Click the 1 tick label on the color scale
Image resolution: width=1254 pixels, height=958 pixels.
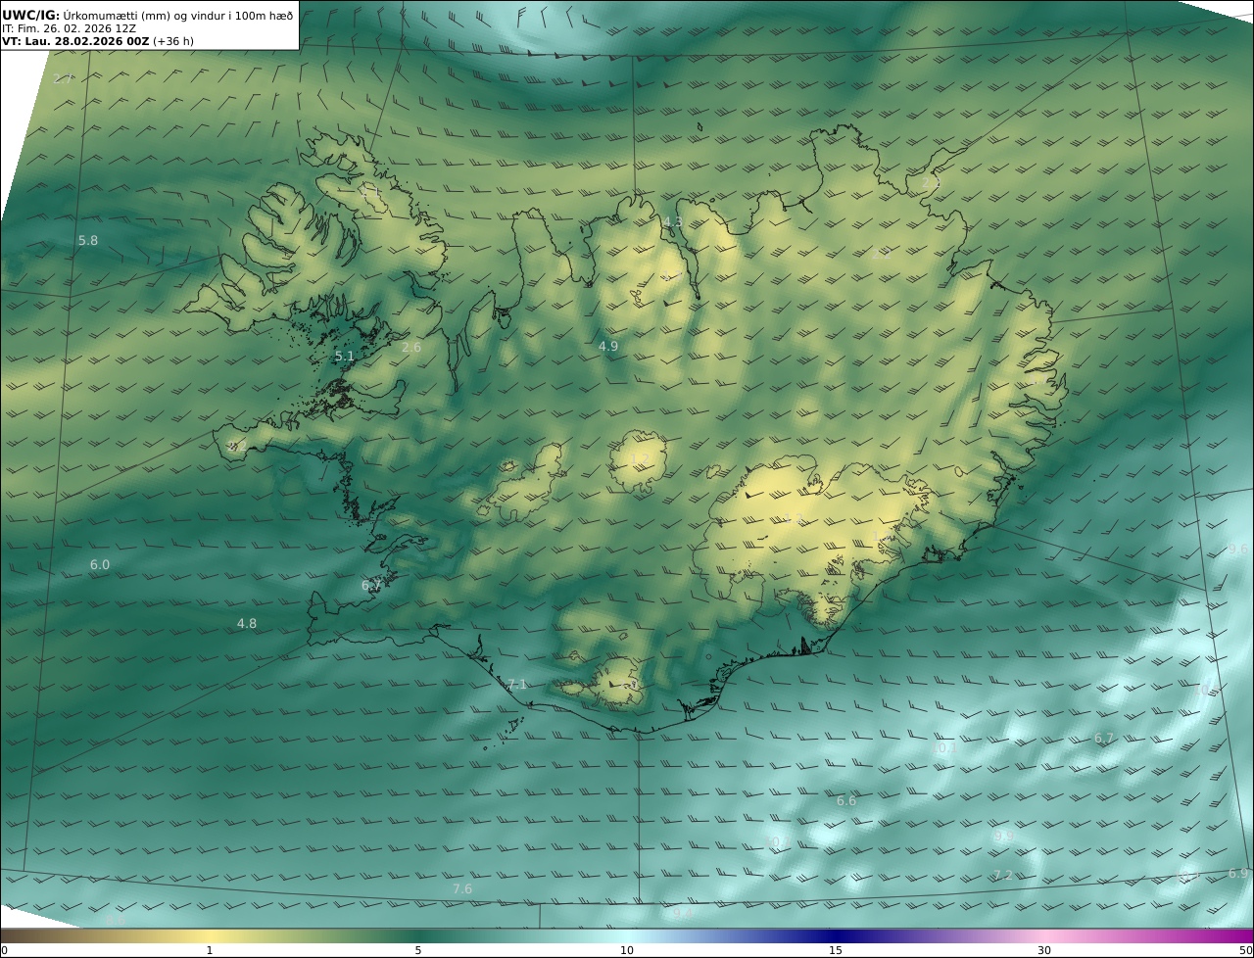pyautogui.click(x=210, y=950)
